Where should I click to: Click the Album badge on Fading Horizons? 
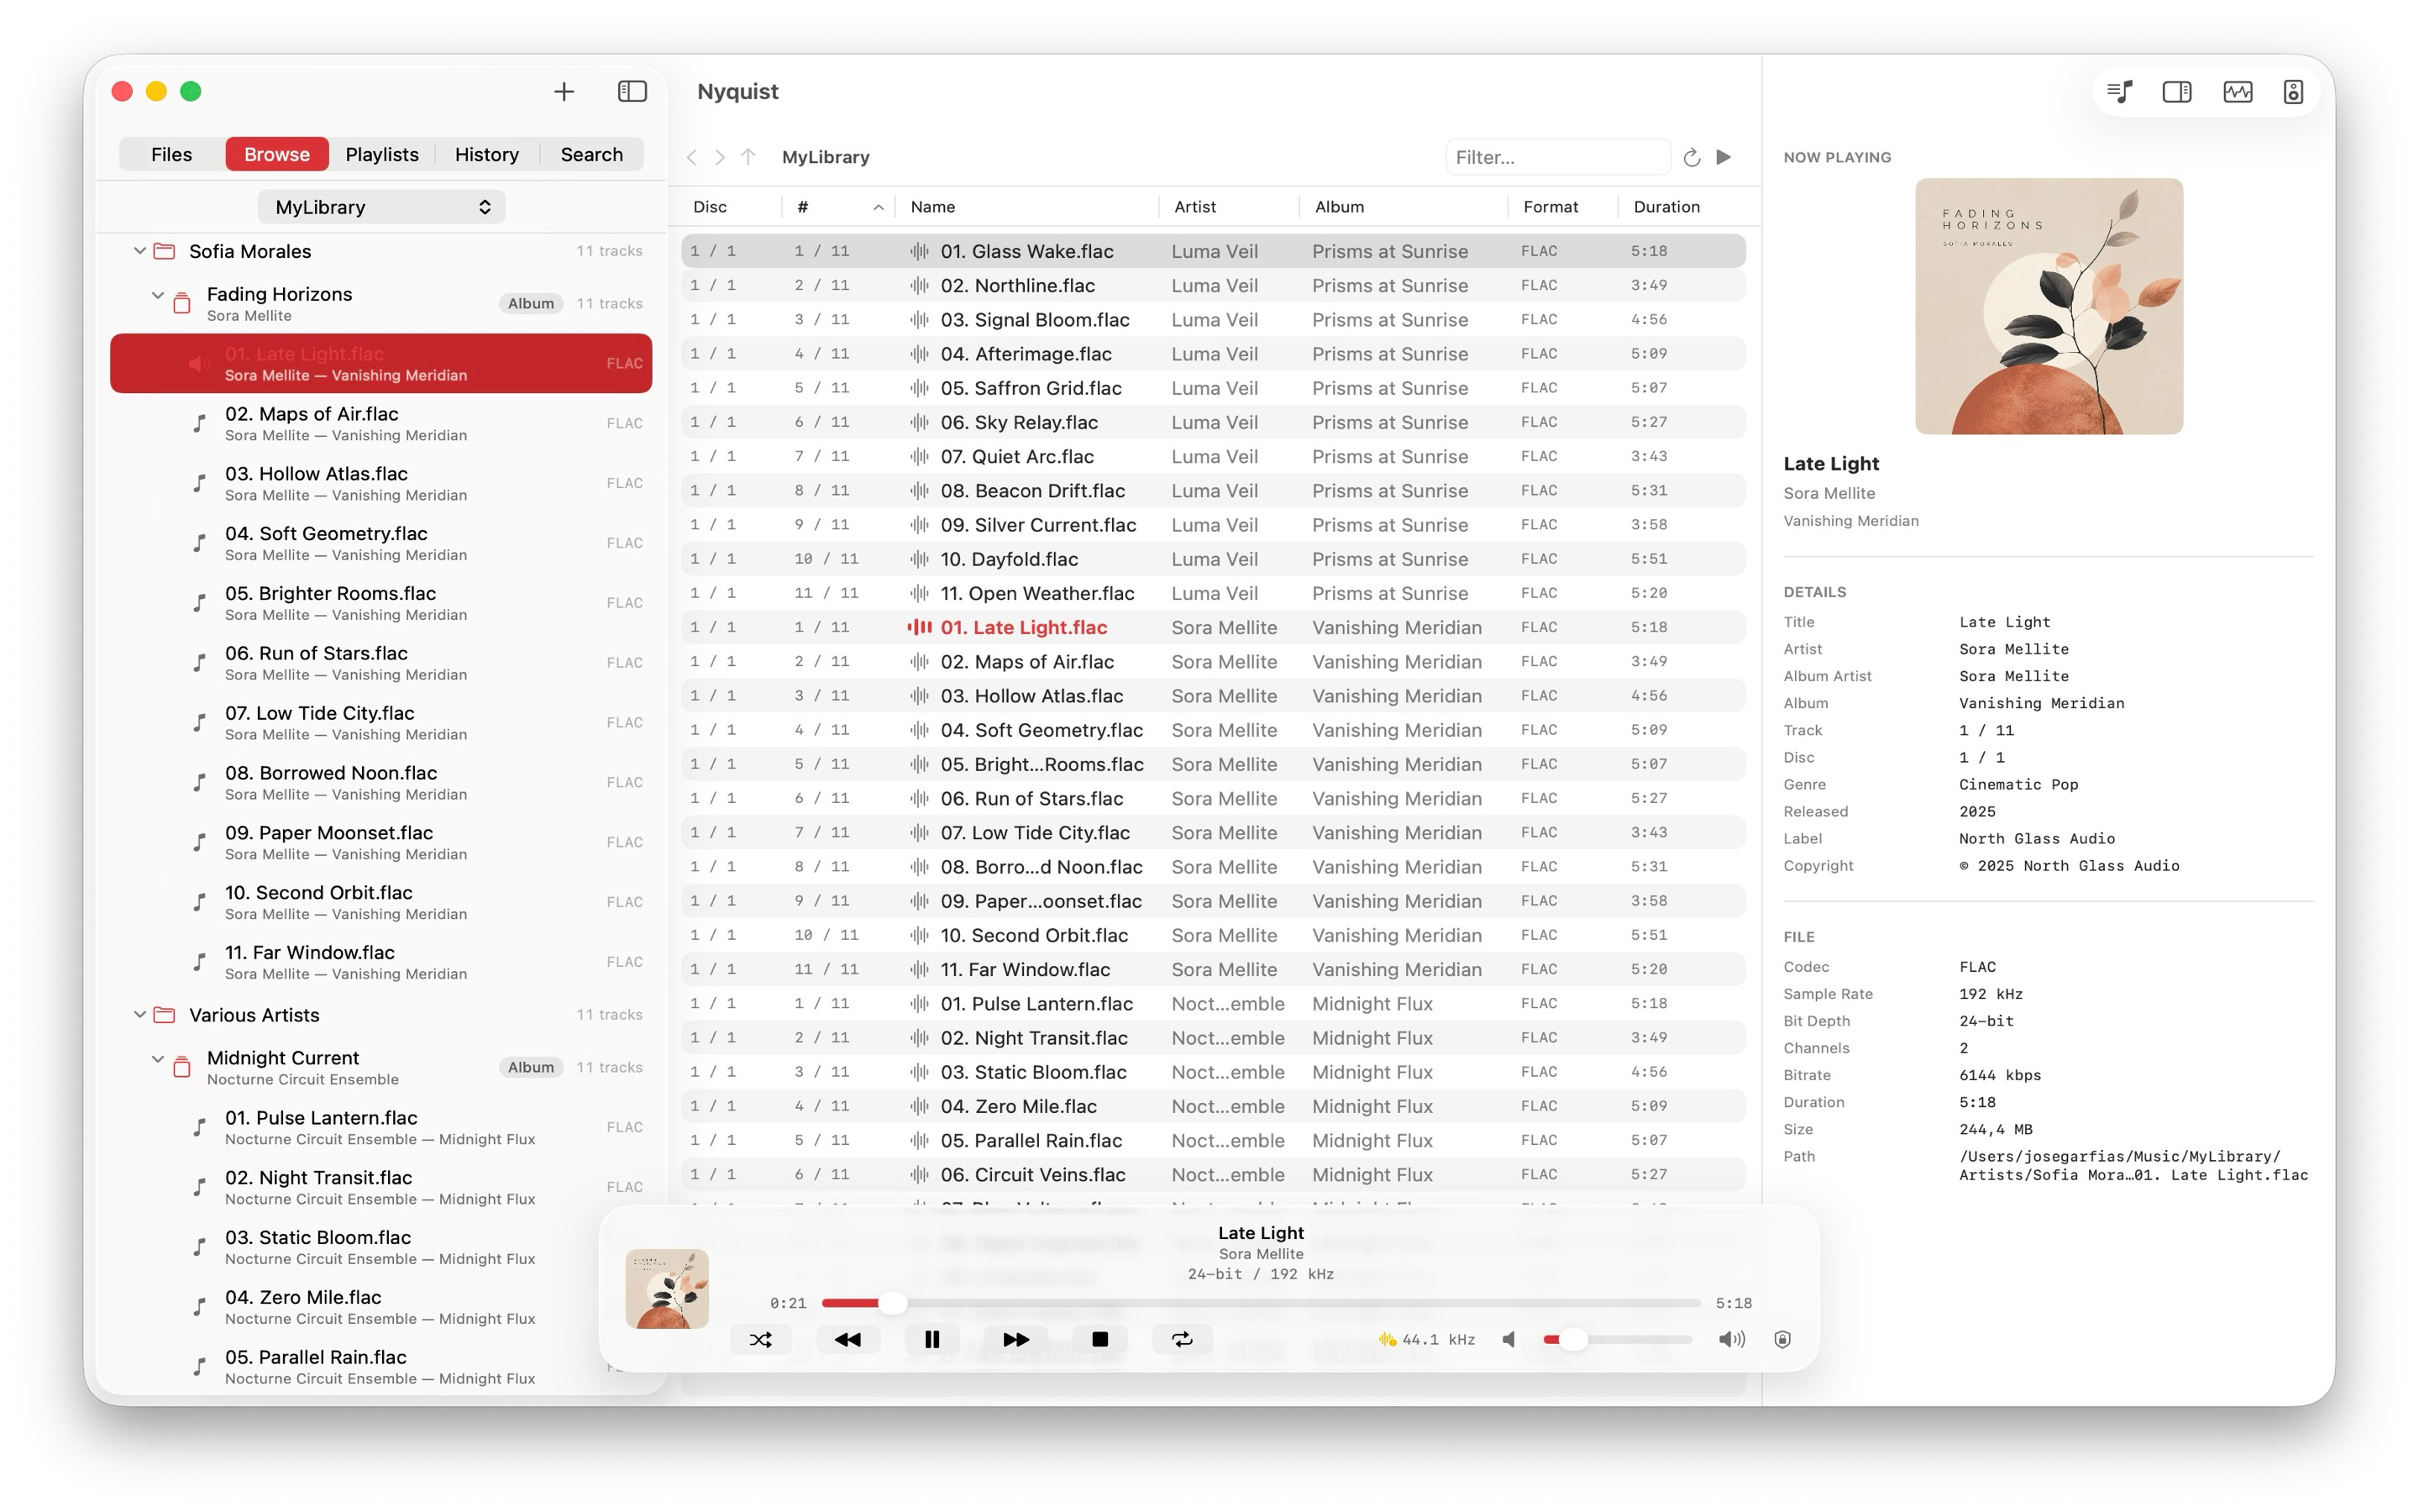pyautogui.click(x=531, y=304)
